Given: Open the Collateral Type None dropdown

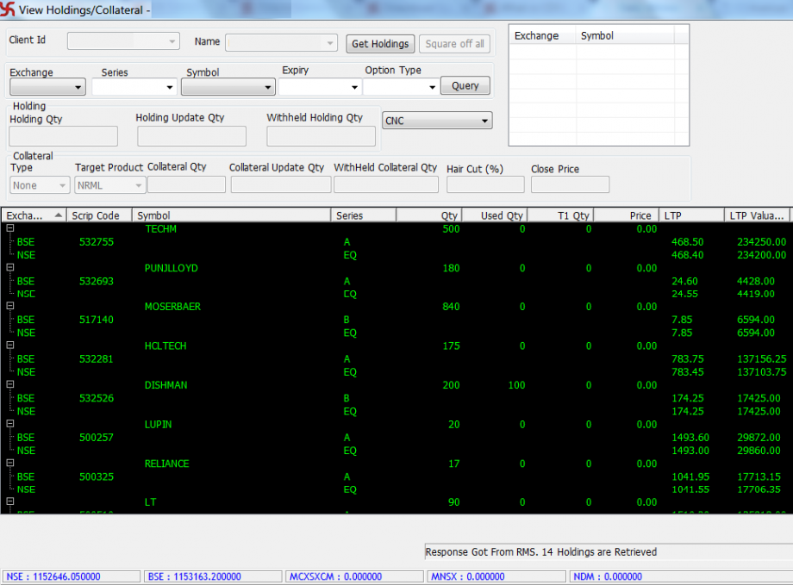Looking at the screenshot, I should [40, 185].
